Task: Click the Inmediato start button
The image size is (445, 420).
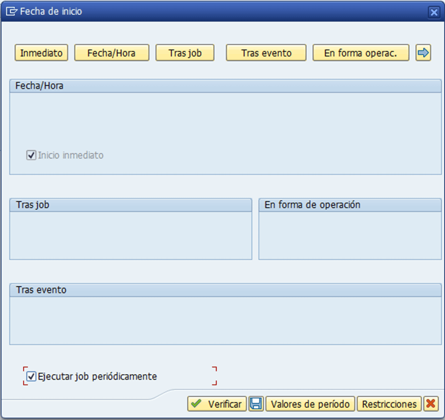Action: click(42, 53)
